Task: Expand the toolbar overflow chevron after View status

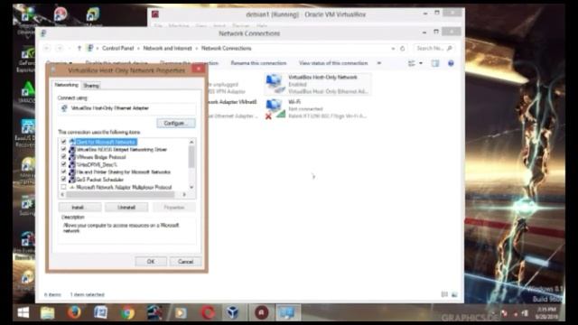Action: click(379, 63)
